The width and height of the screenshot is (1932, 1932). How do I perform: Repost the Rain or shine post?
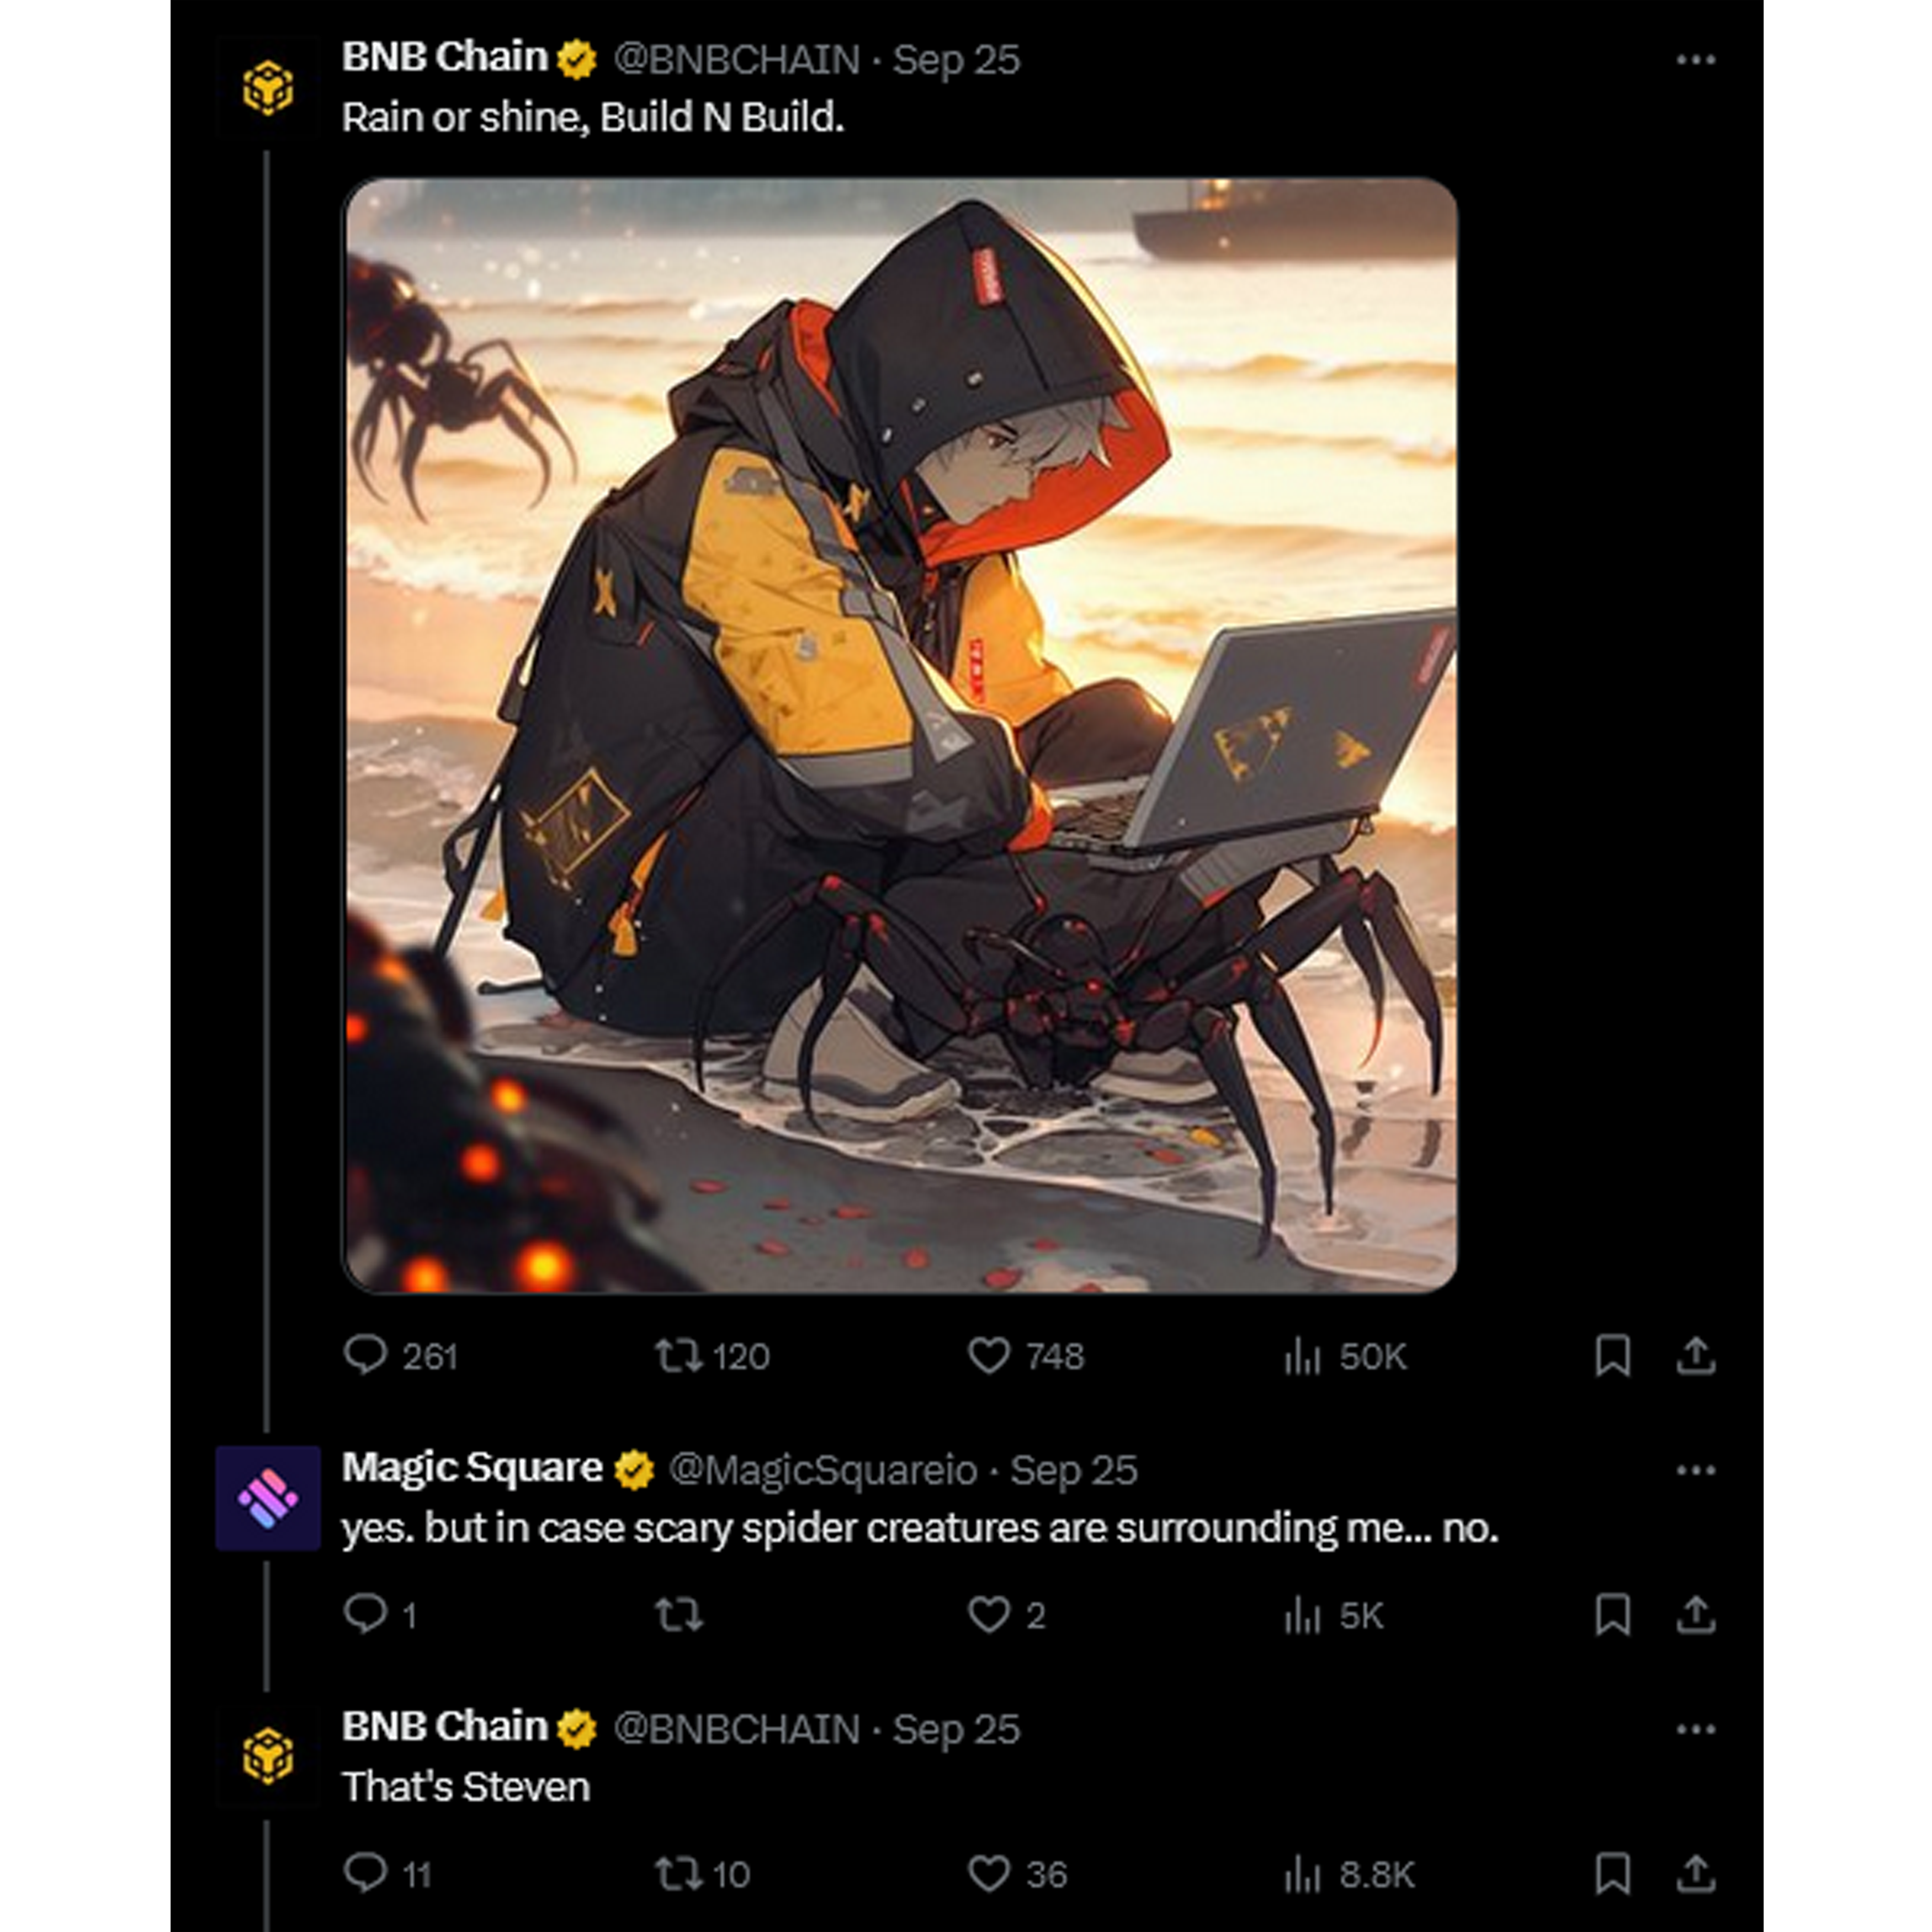678,1356
